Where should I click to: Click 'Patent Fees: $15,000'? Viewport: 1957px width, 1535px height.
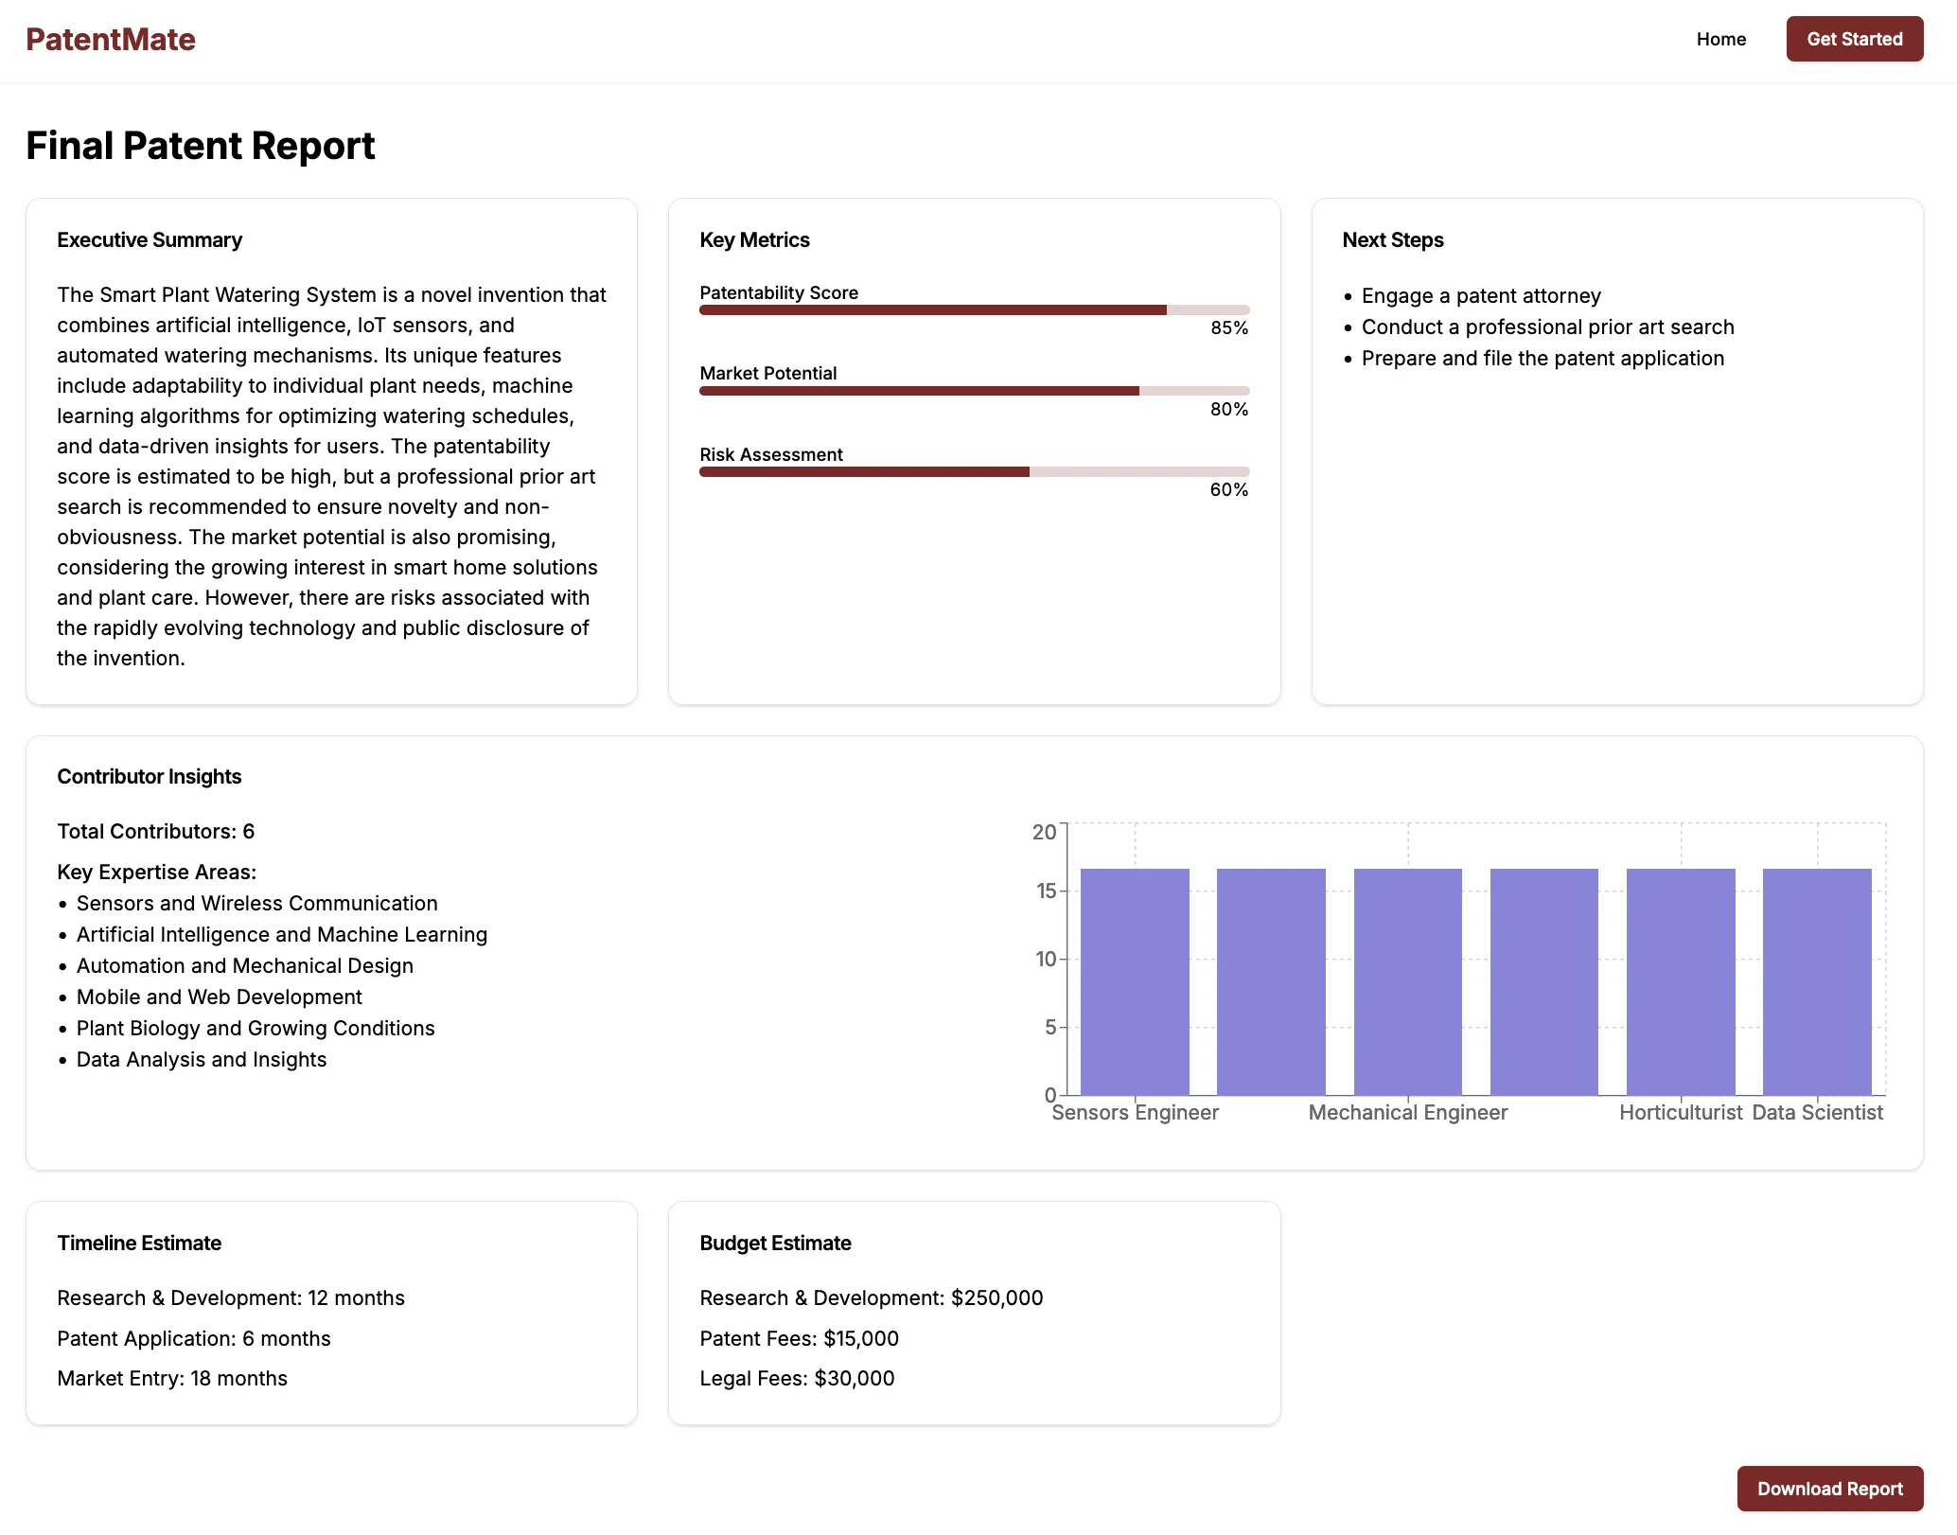click(x=800, y=1339)
